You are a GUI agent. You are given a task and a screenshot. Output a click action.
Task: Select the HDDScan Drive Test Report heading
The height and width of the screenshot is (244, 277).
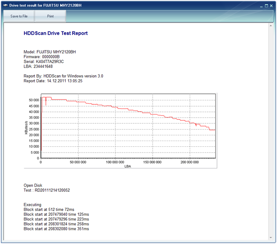[56, 33]
